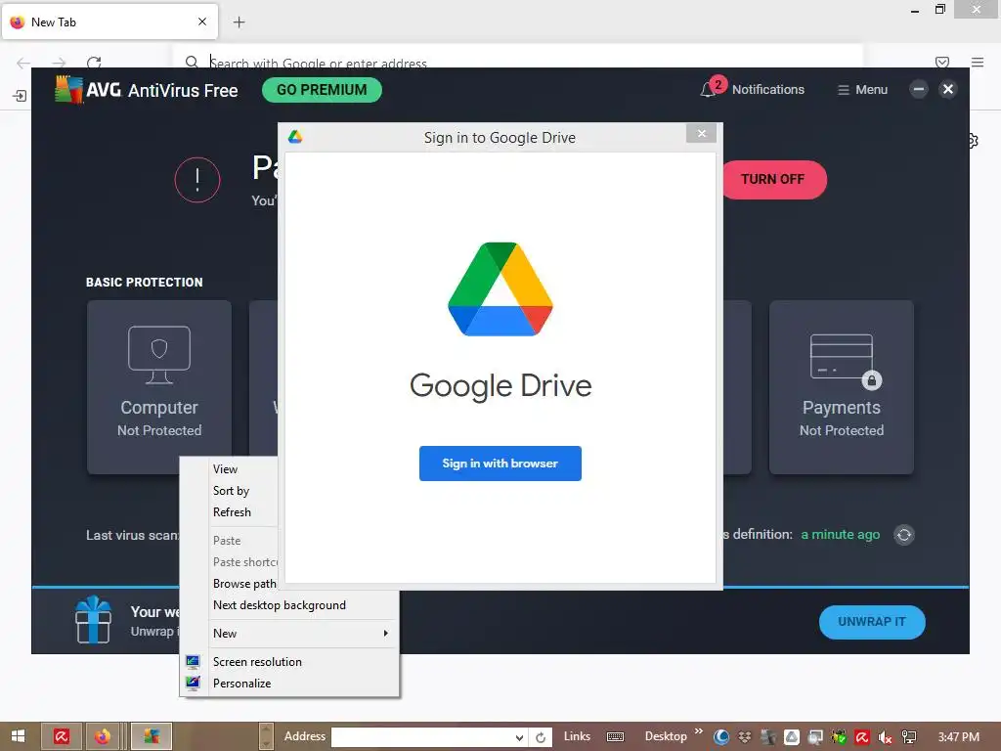
Task: Open the touch keyboard icon
Action: pos(616,737)
